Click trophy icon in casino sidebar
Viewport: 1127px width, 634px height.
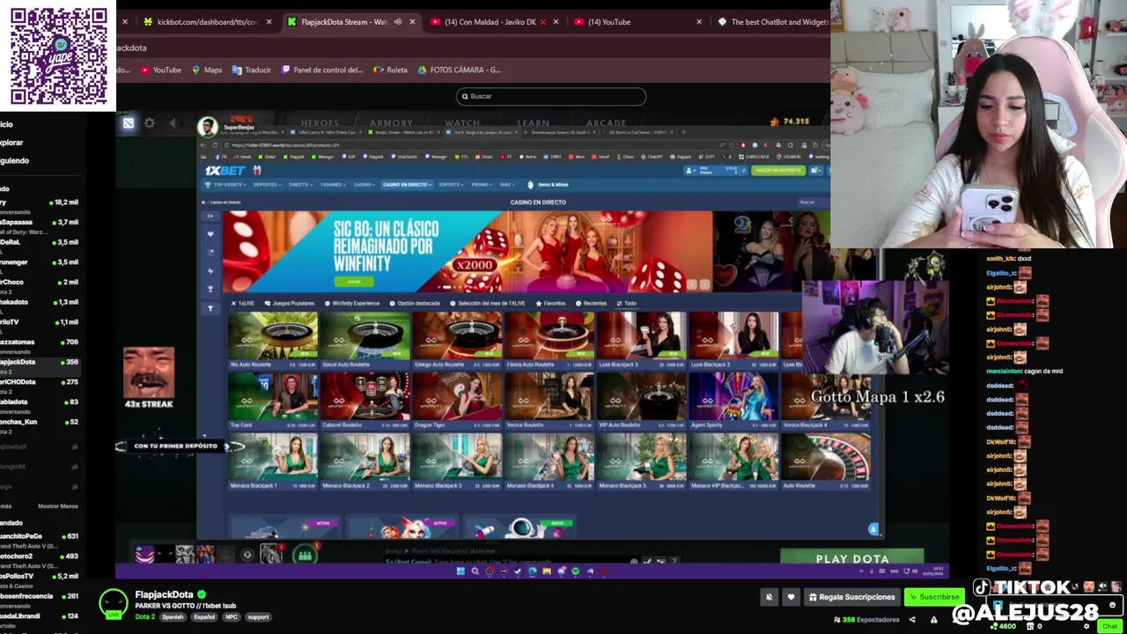(x=210, y=289)
